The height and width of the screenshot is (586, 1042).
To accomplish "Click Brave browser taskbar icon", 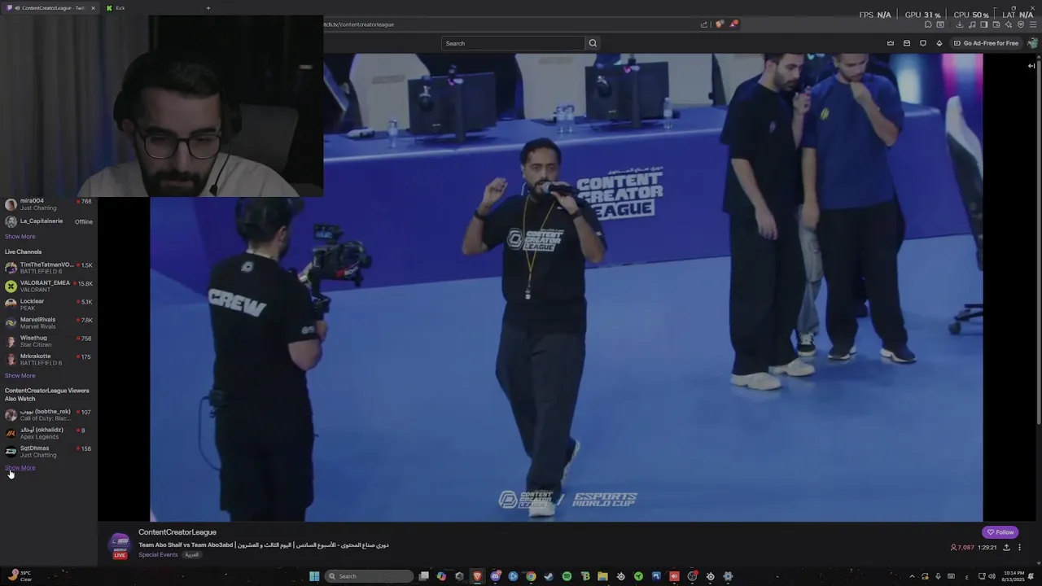I will (x=478, y=576).
